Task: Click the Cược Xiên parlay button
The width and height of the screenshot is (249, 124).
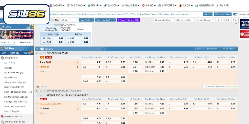Action: point(87,20)
